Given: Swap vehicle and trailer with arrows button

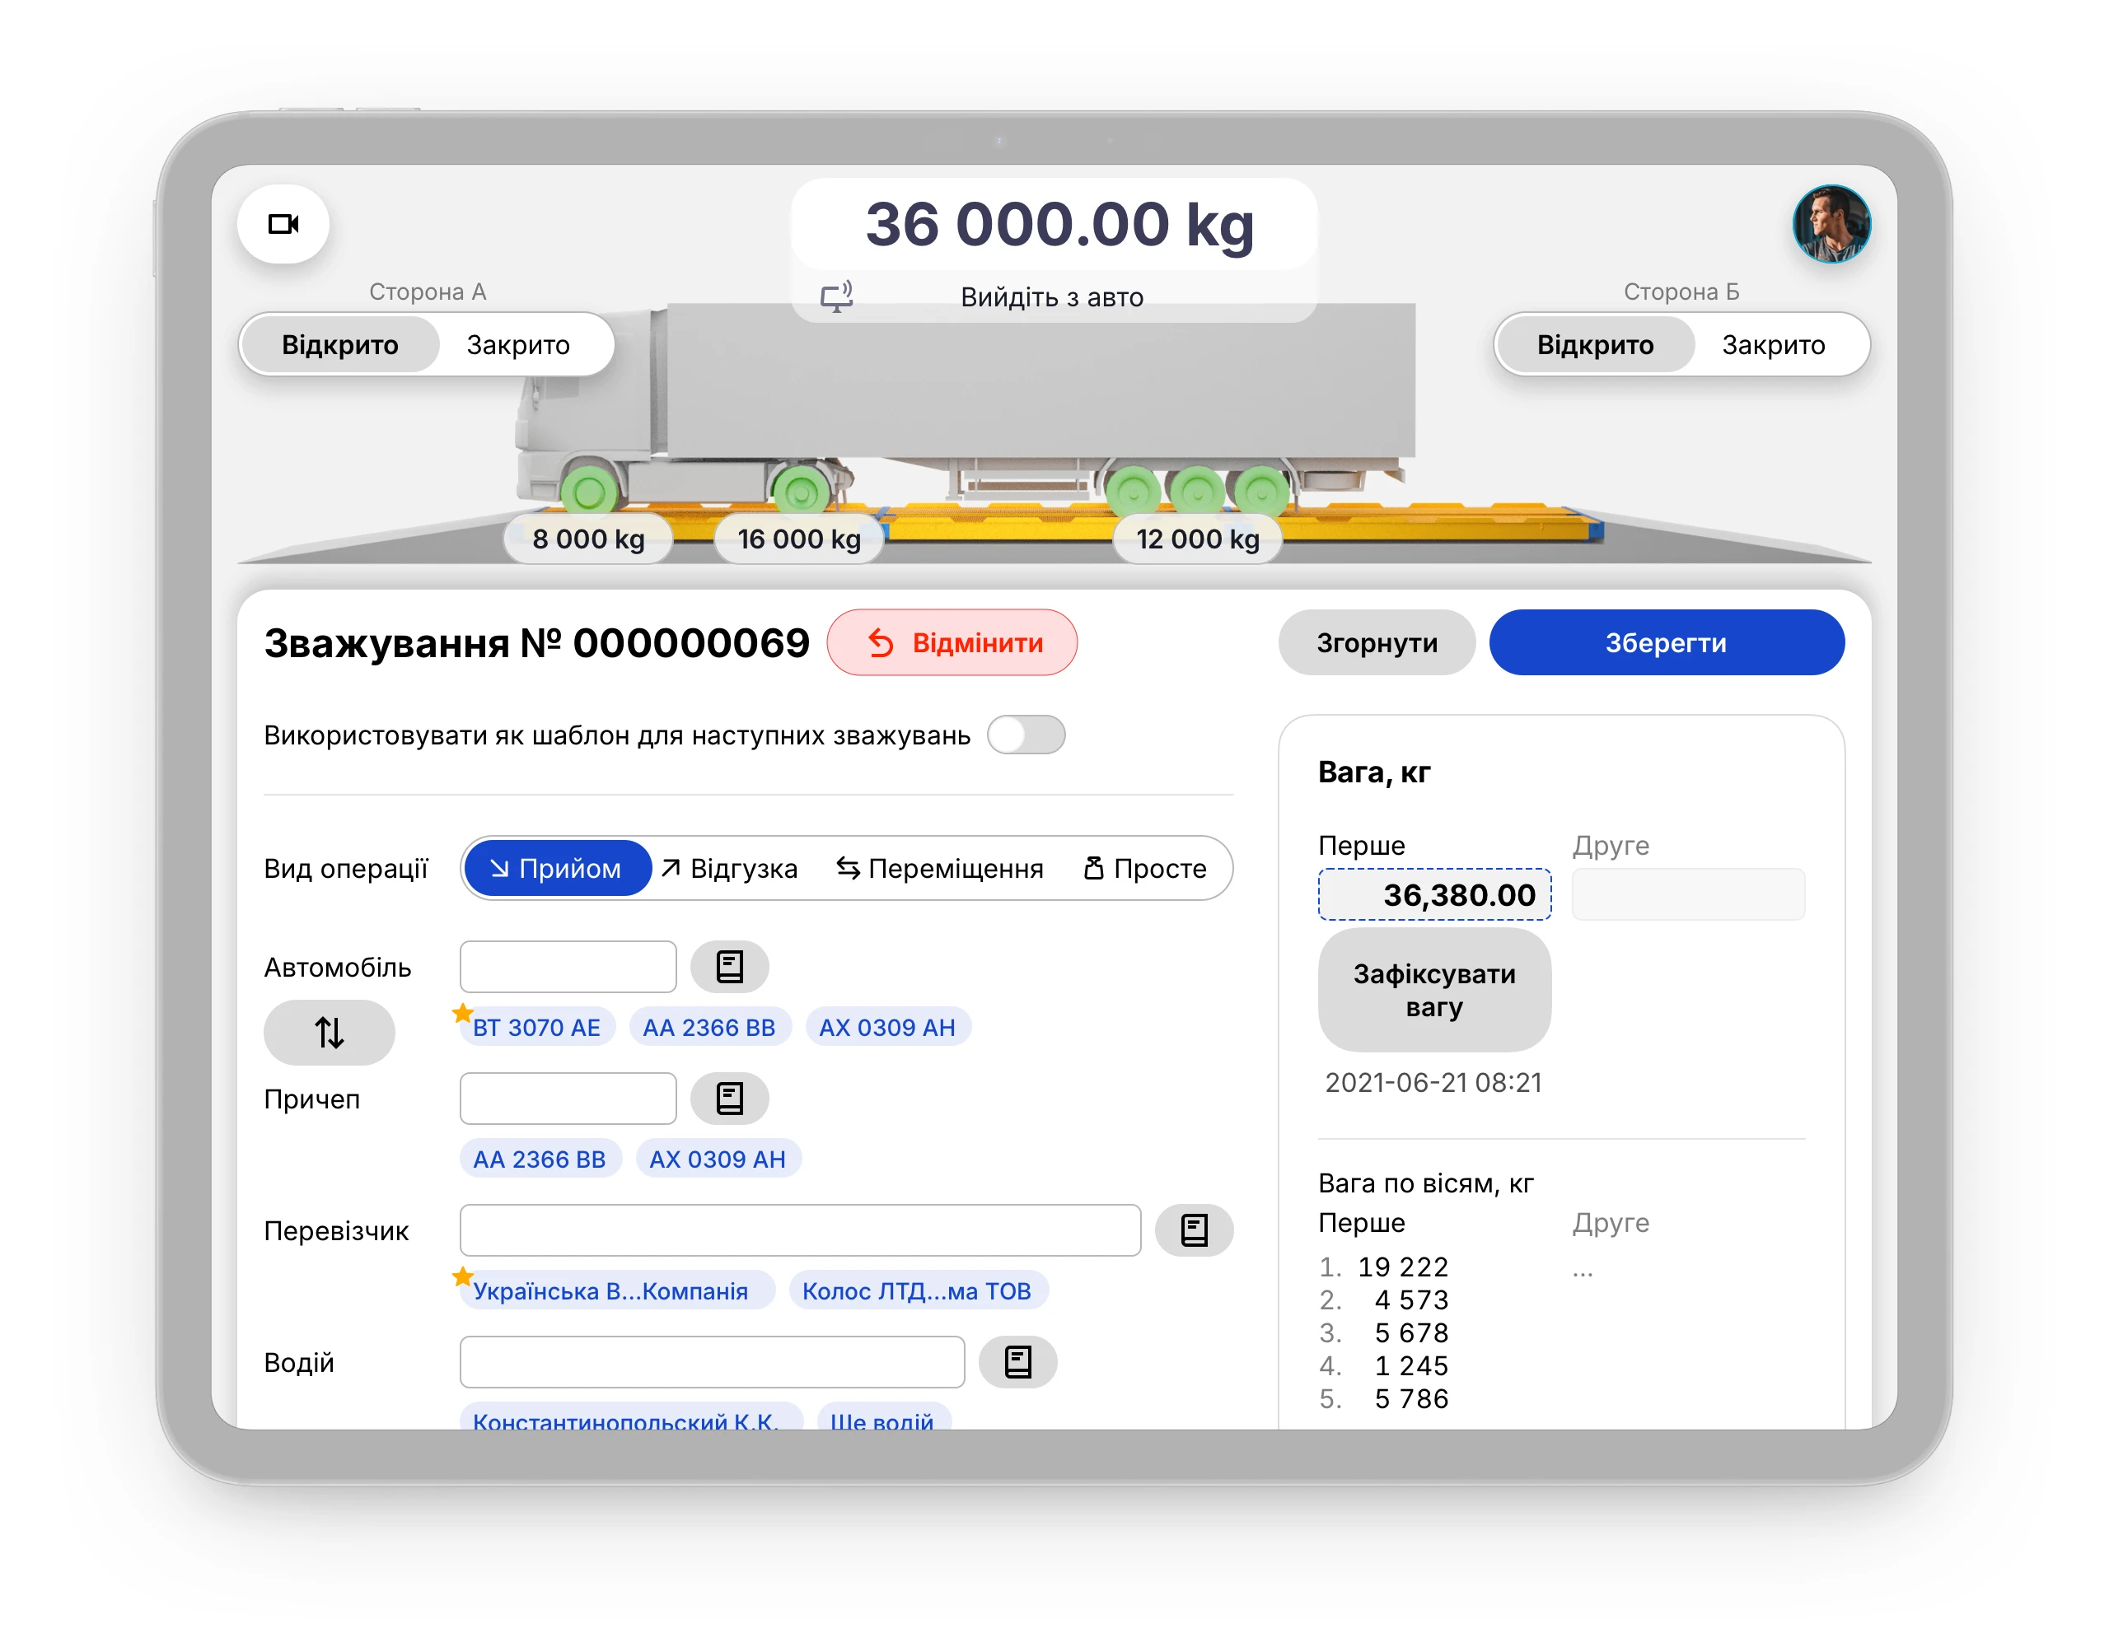Looking at the screenshot, I should coord(329,1032).
